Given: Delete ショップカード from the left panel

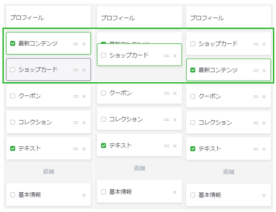Looking at the screenshot, I should (x=84, y=70).
